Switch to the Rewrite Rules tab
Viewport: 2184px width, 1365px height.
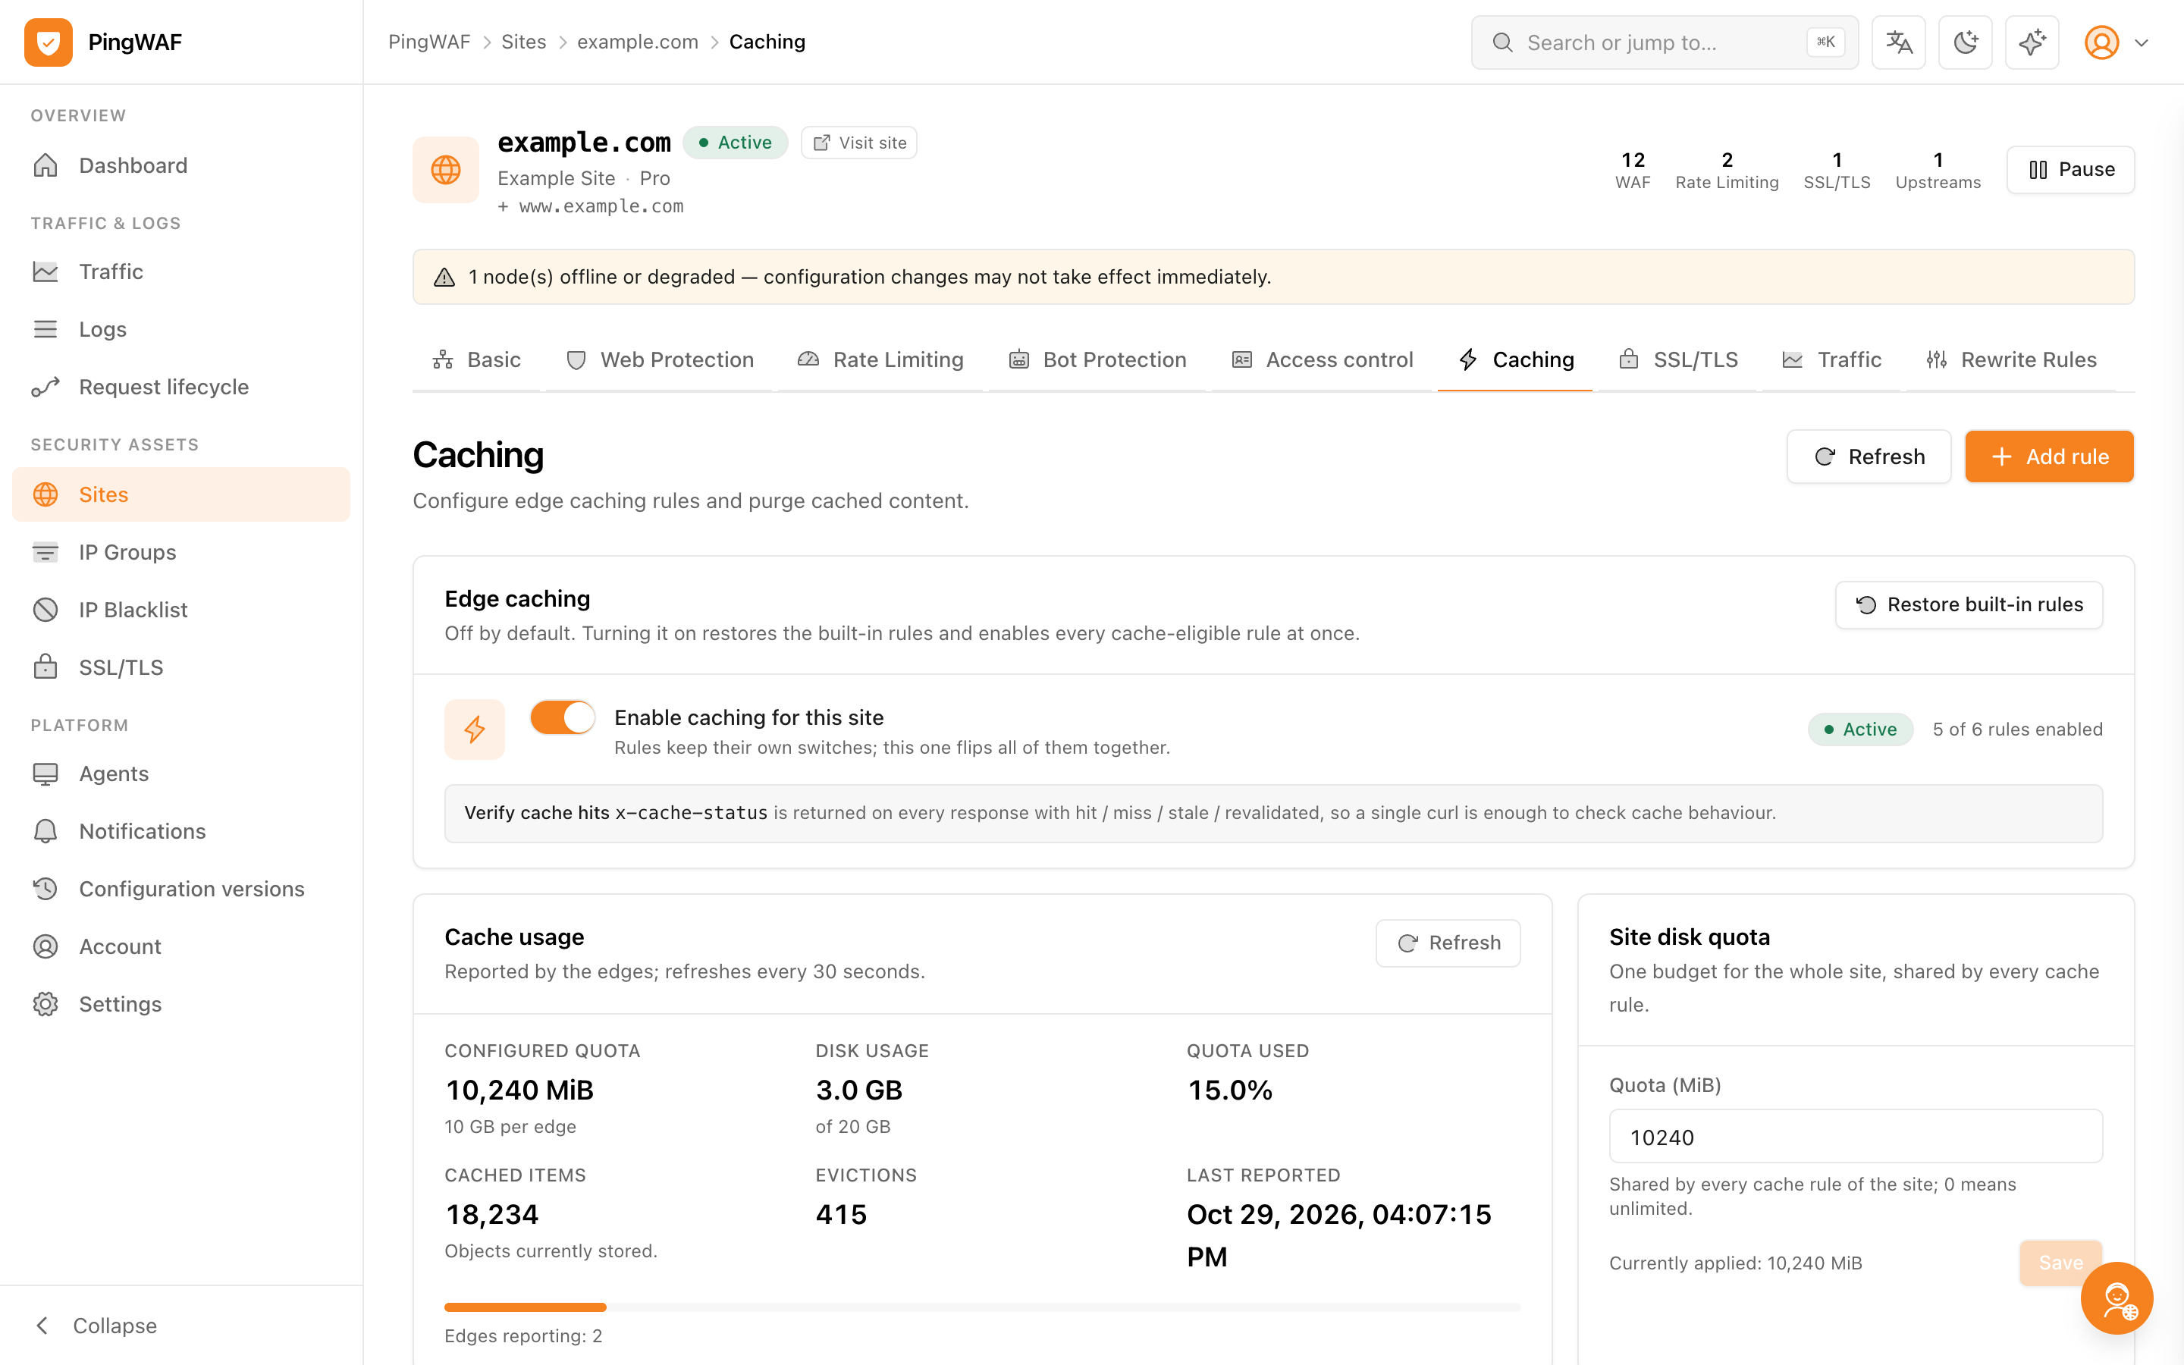click(x=2012, y=360)
